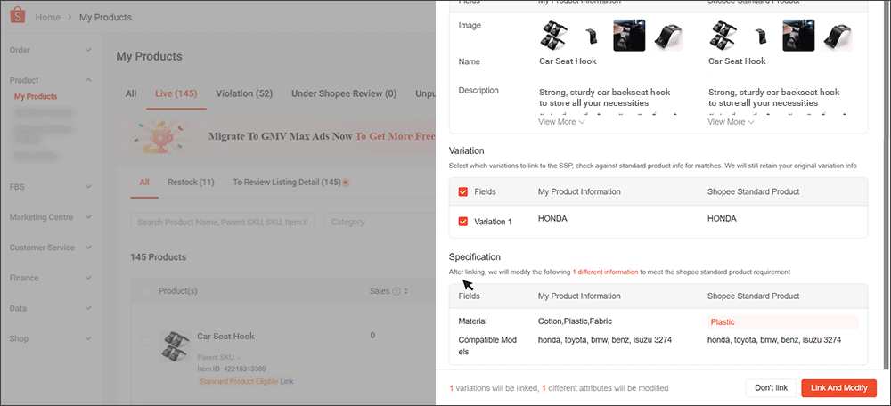
Task: Open the Under Shopee Review (0) tab
Action: coord(344,93)
